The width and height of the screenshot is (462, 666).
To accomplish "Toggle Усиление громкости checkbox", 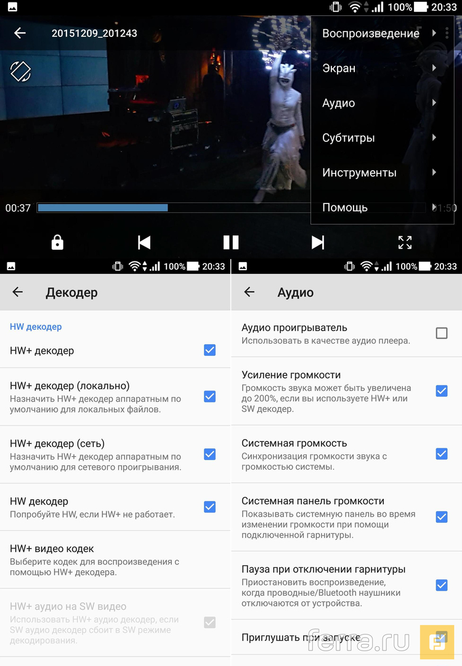I will (x=442, y=391).
